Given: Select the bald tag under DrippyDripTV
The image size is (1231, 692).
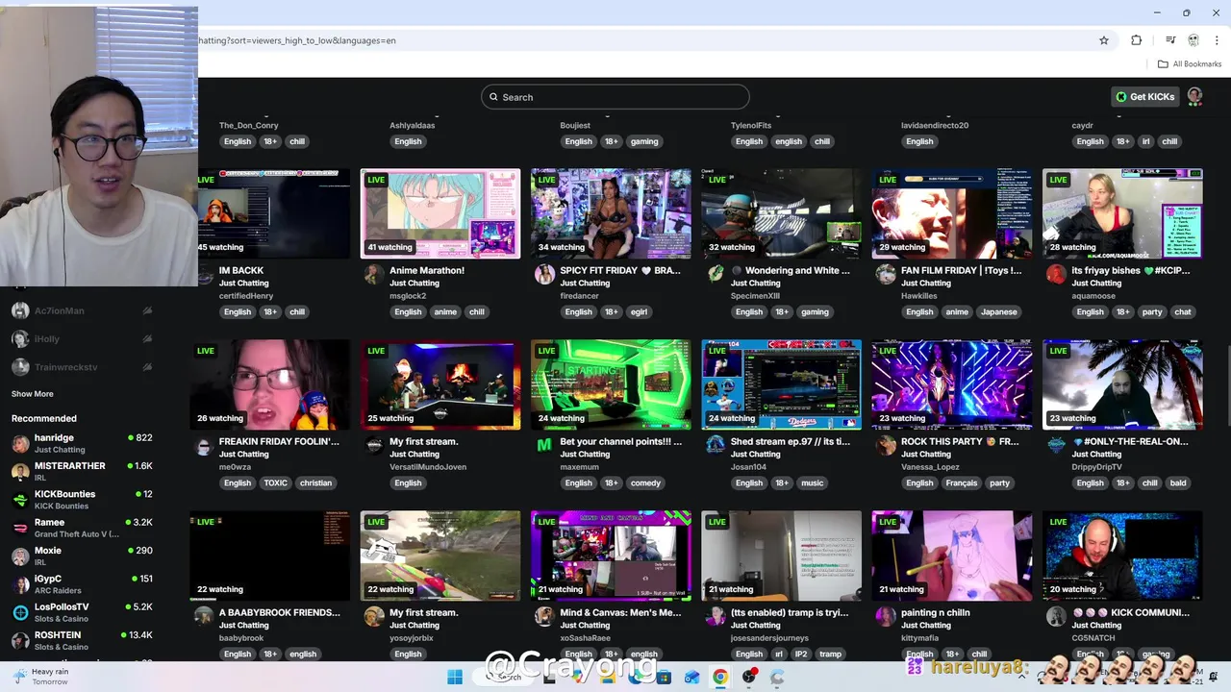Looking at the screenshot, I should point(1178,482).
